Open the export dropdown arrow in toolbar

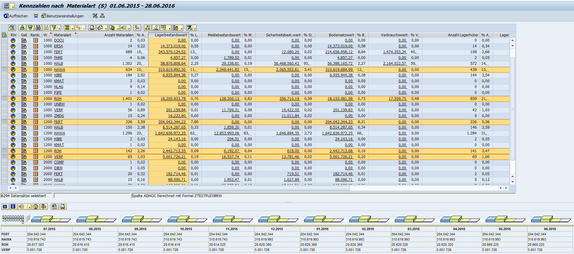click(118, 28)
